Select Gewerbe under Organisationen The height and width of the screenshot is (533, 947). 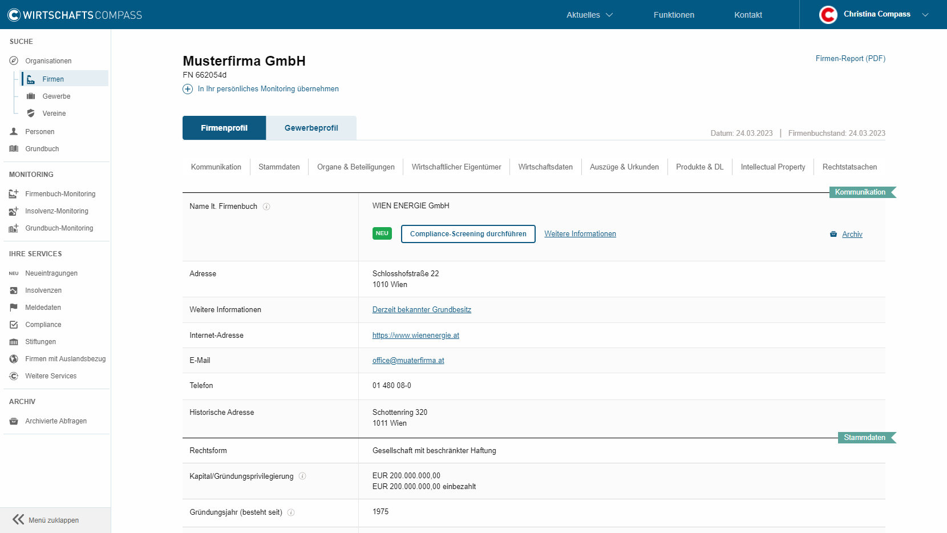click(56, 96)
